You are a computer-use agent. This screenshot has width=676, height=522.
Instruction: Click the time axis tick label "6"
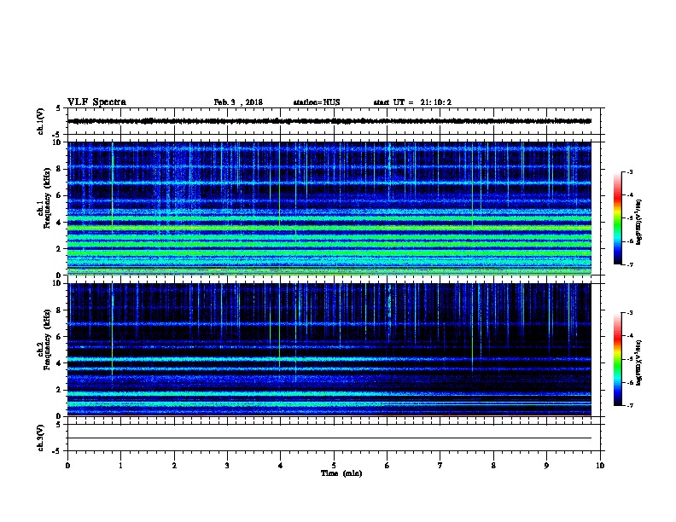point(388,466)
